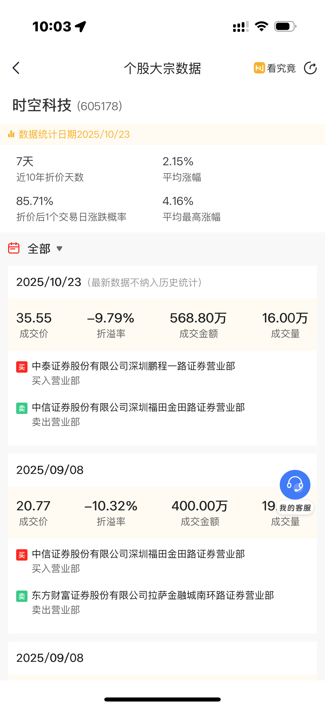Tap the 16.00万 volume value
The height and width of the screenshot is (708, 325).
(x=285, y=318)
